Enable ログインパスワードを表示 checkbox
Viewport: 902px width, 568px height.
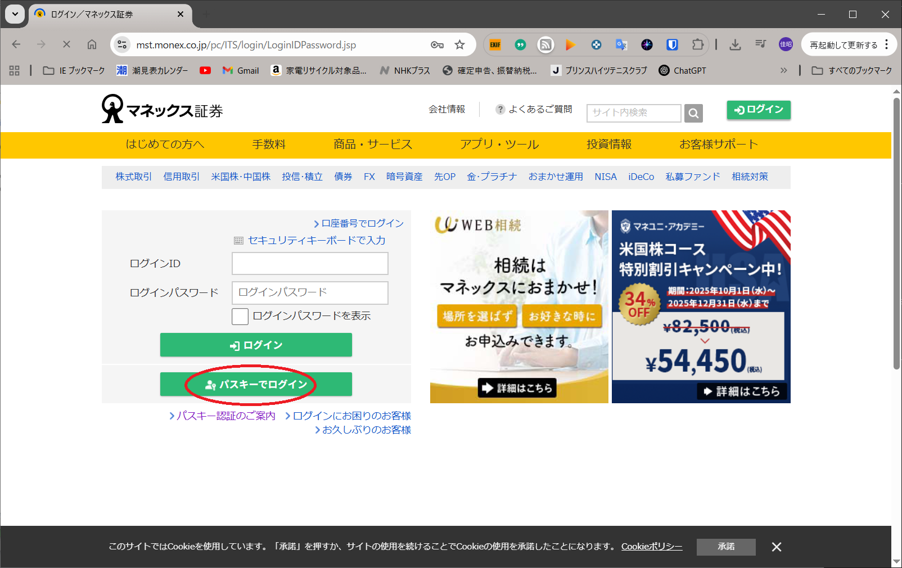240,316
